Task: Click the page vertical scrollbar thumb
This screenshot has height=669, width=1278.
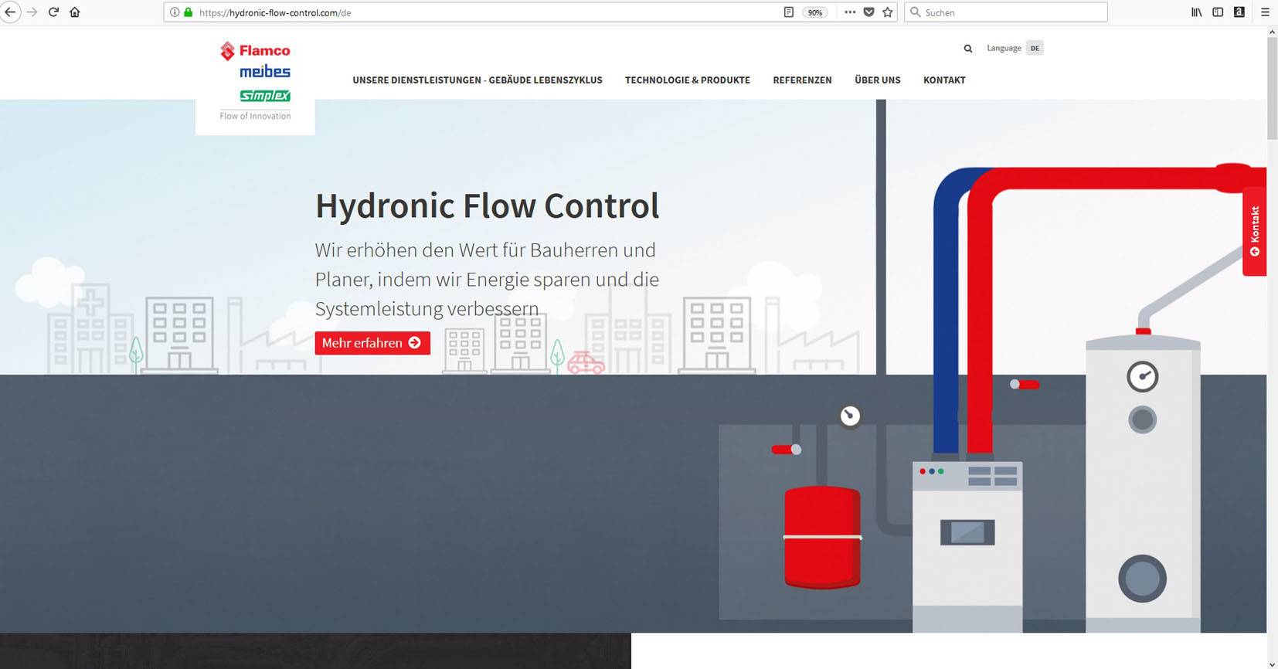Action: point(1272,89)
